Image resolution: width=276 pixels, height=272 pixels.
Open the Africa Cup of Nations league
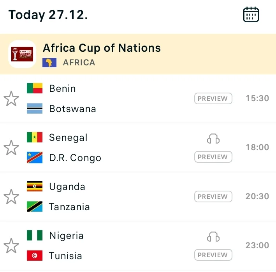coord(102,48)
